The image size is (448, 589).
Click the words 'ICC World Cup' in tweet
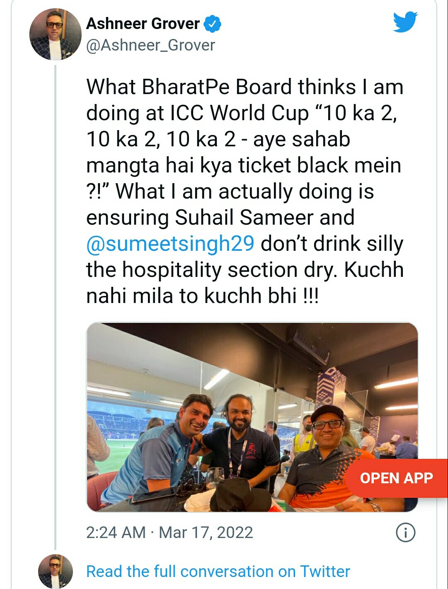pos(239,113)
